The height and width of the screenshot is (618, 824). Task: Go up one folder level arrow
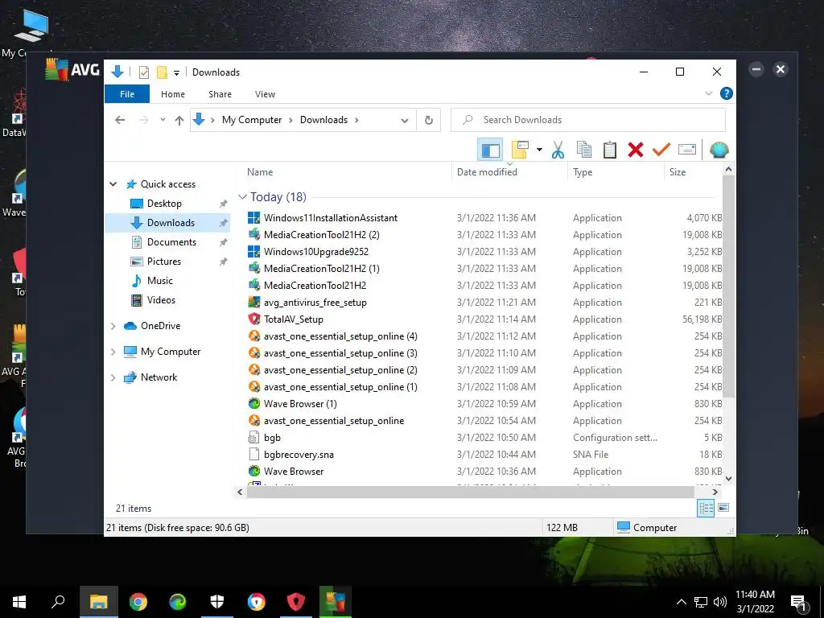click(179, 121)
